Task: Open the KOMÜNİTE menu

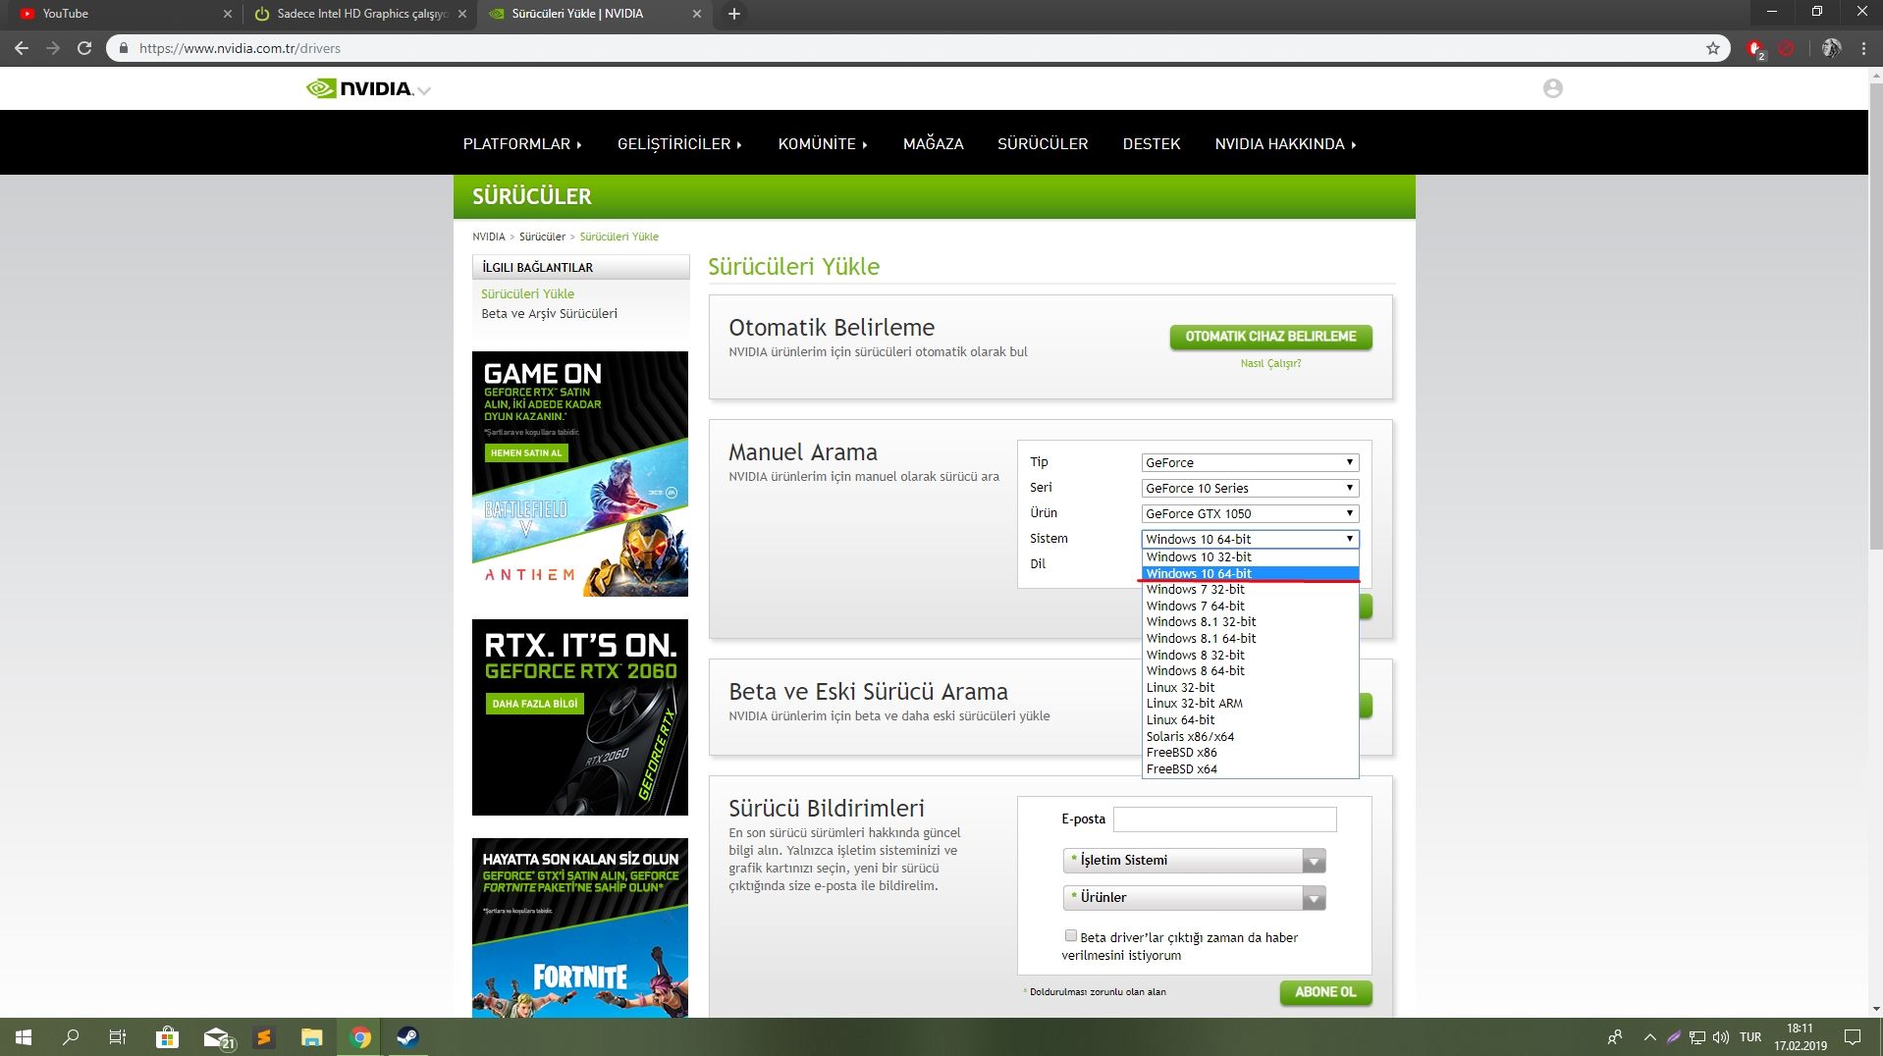Action: [x=823, y=144]
